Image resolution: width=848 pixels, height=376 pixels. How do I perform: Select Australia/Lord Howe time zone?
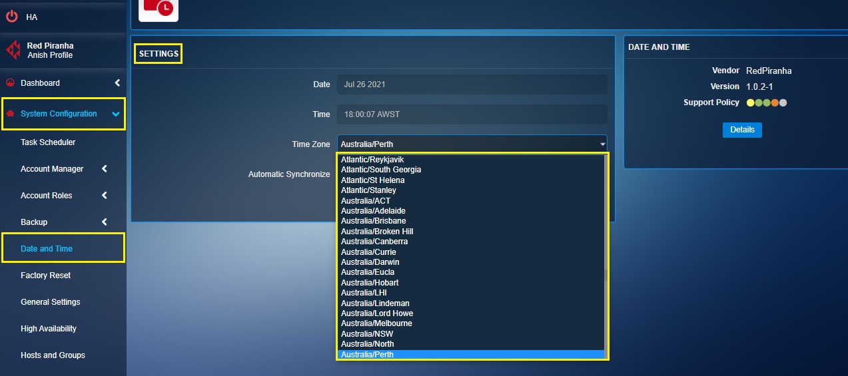(470, 313)
